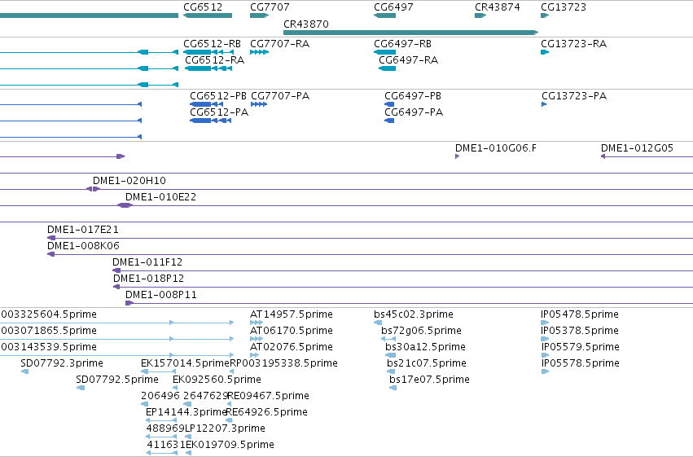Viewport: 693px width, 457px height.
Task: Click EST LP12207.3prime label
Action: (225, 428)
